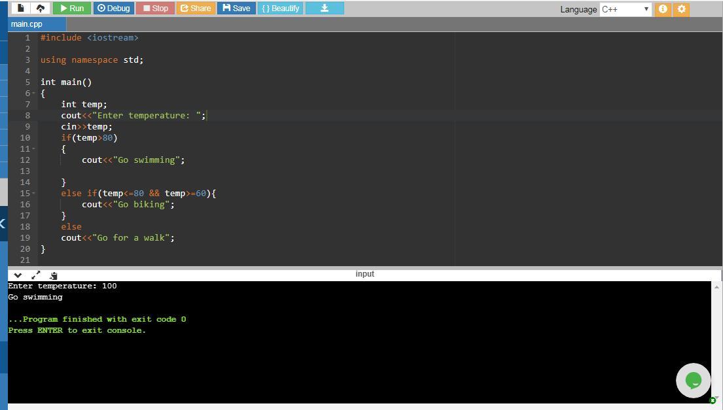Click the upload file cloud icon
Viewport: 723px width, 410px height.
(x=40, y=9)
